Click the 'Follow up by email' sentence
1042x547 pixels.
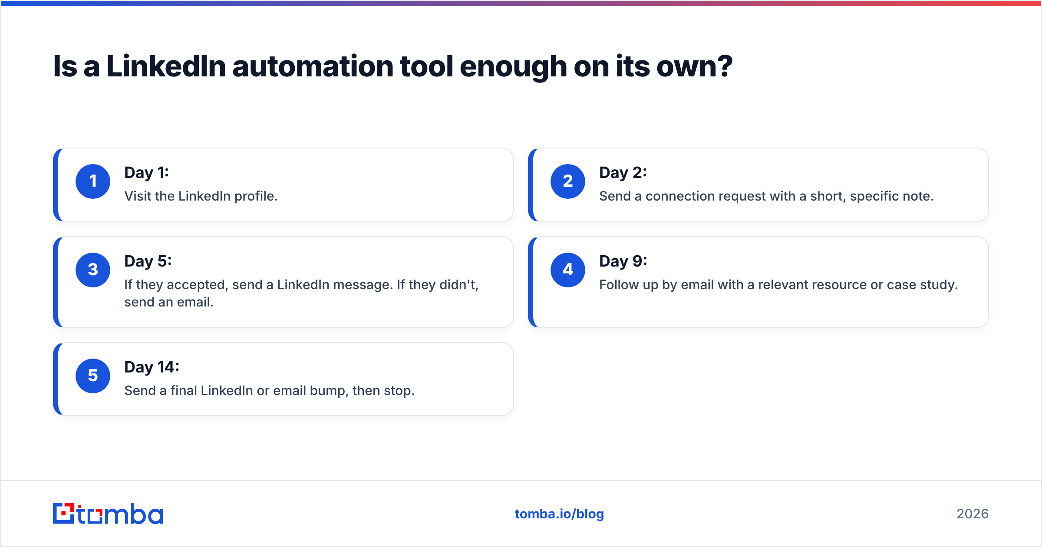tap(778, 285)
